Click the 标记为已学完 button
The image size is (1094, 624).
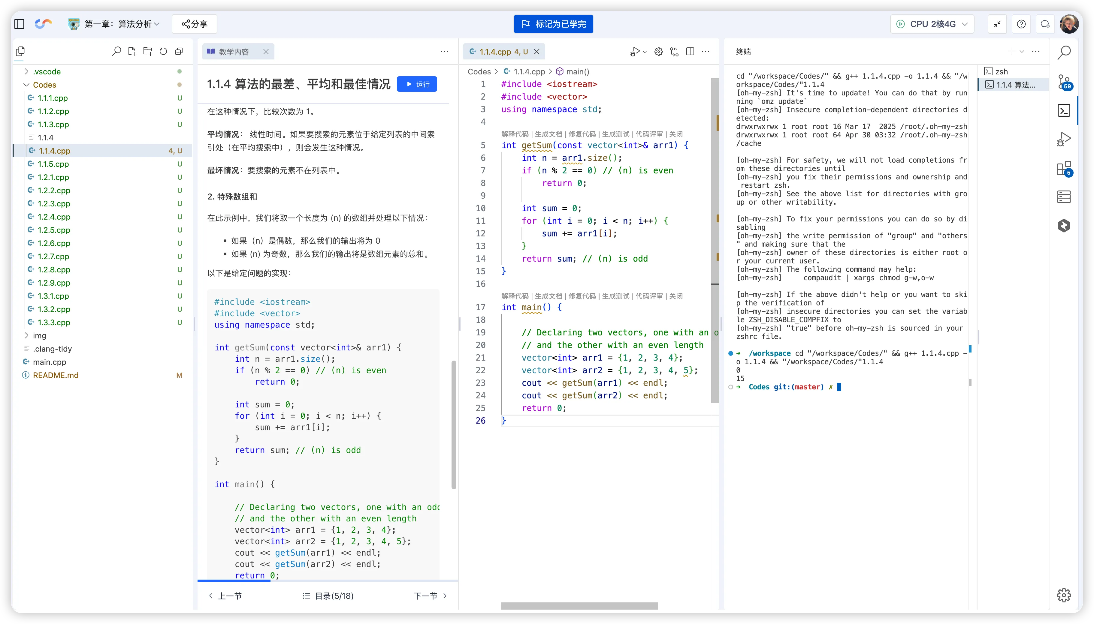click(x=553, y=24)
